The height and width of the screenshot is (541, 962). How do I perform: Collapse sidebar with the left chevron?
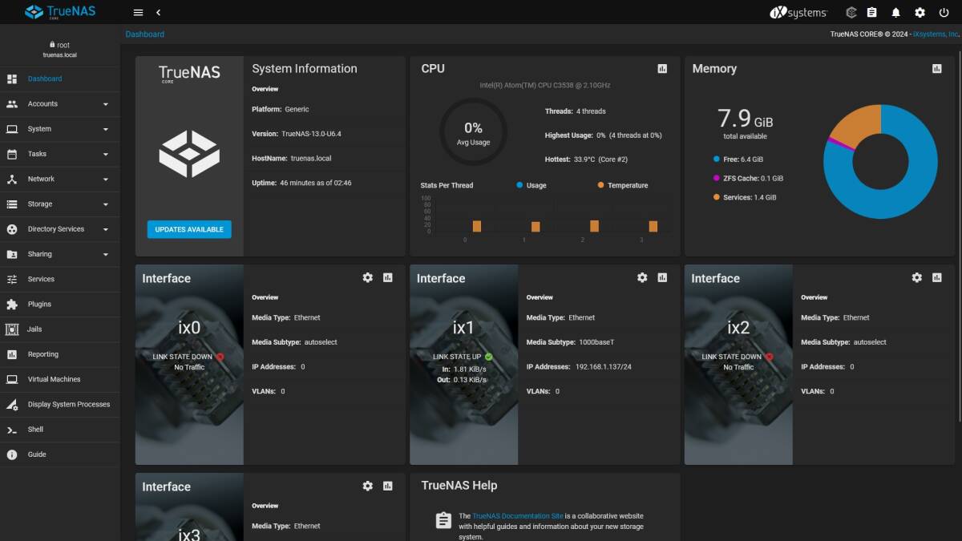158,13
